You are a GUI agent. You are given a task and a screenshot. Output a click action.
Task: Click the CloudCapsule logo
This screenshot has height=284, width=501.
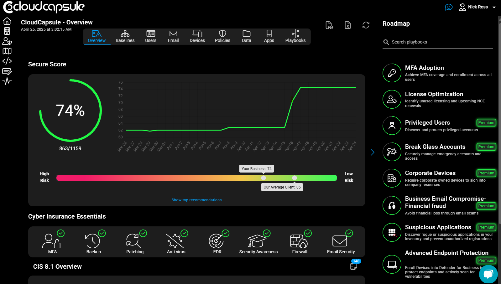(x=44, y=7)
